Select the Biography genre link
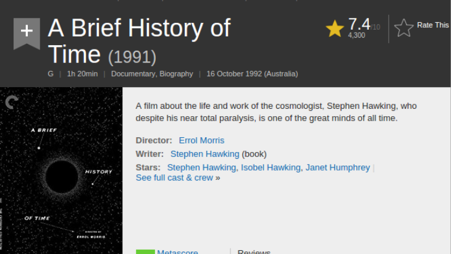The image size is (451, 254). coord(177,74)
